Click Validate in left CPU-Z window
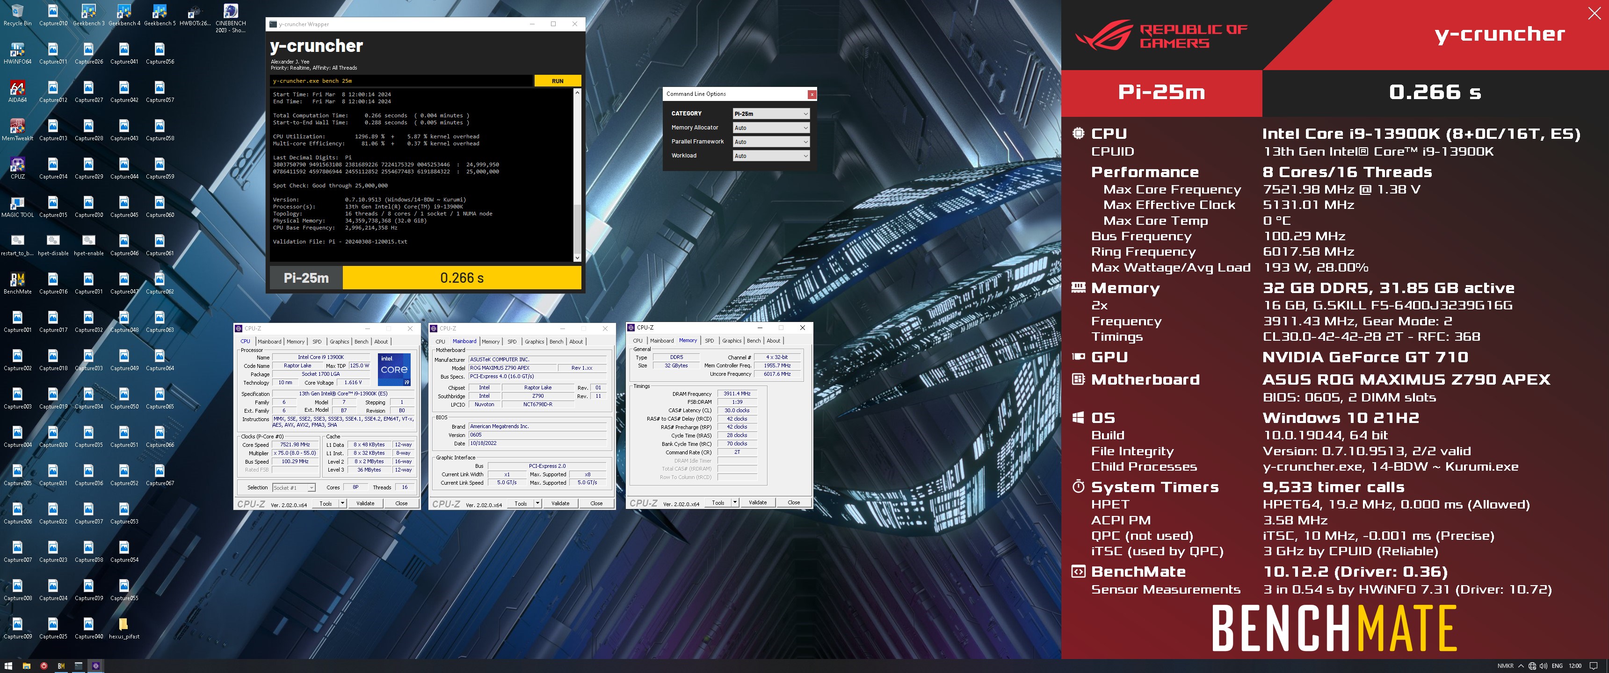 (365, 503)
